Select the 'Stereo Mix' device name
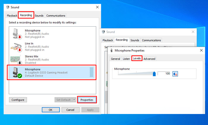Screen dimensions: 208x125 point(31,56)
